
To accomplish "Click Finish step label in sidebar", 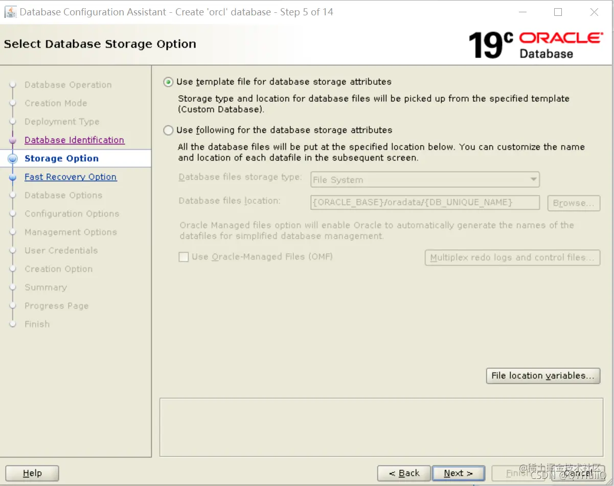I will pyautogui.click(x=37, y=324).
